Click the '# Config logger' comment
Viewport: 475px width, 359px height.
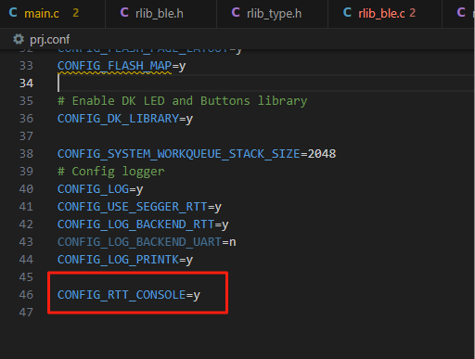click(x=111, y=172)
